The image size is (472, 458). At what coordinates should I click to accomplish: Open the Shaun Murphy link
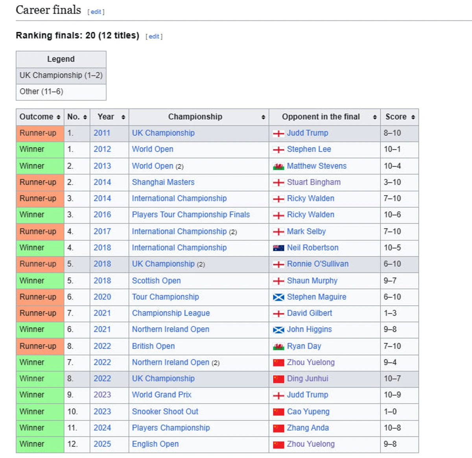(312, 281)
